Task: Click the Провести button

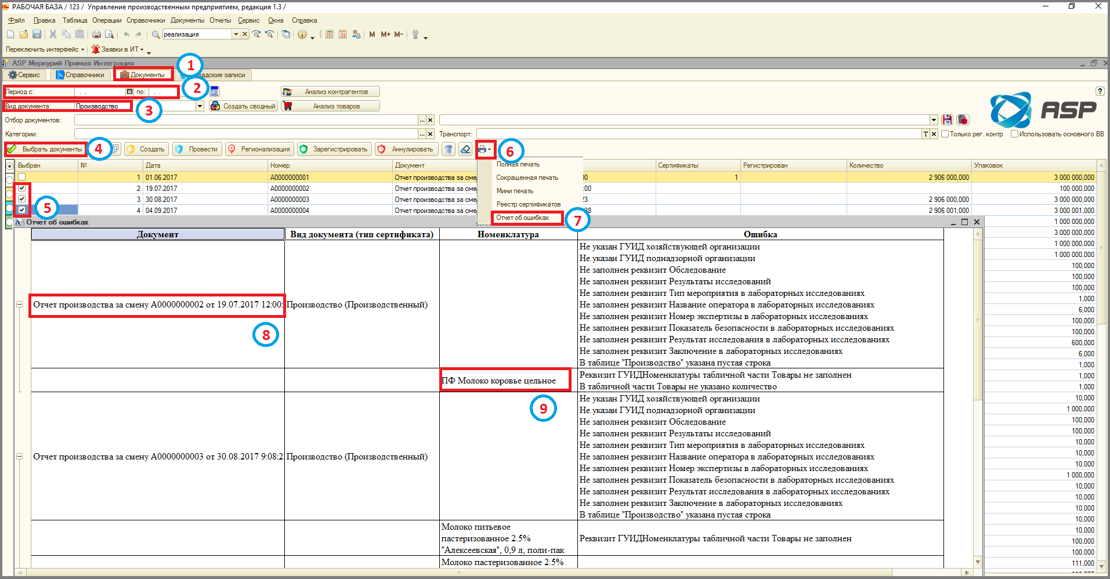Action: (x=197, y=149)
